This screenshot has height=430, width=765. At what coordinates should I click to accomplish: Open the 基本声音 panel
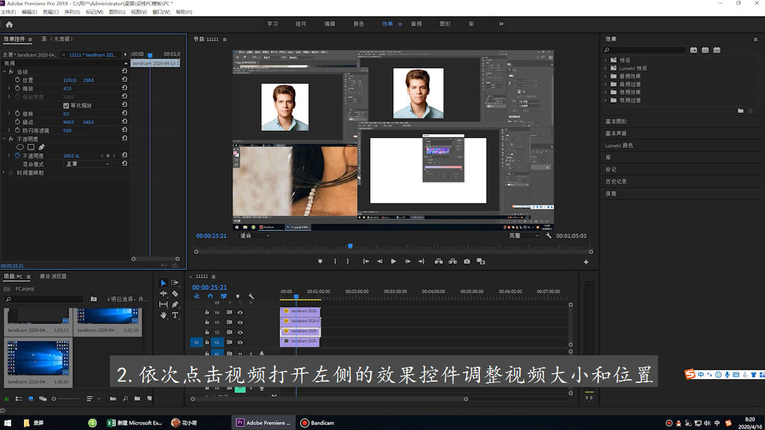pos(616,133)
